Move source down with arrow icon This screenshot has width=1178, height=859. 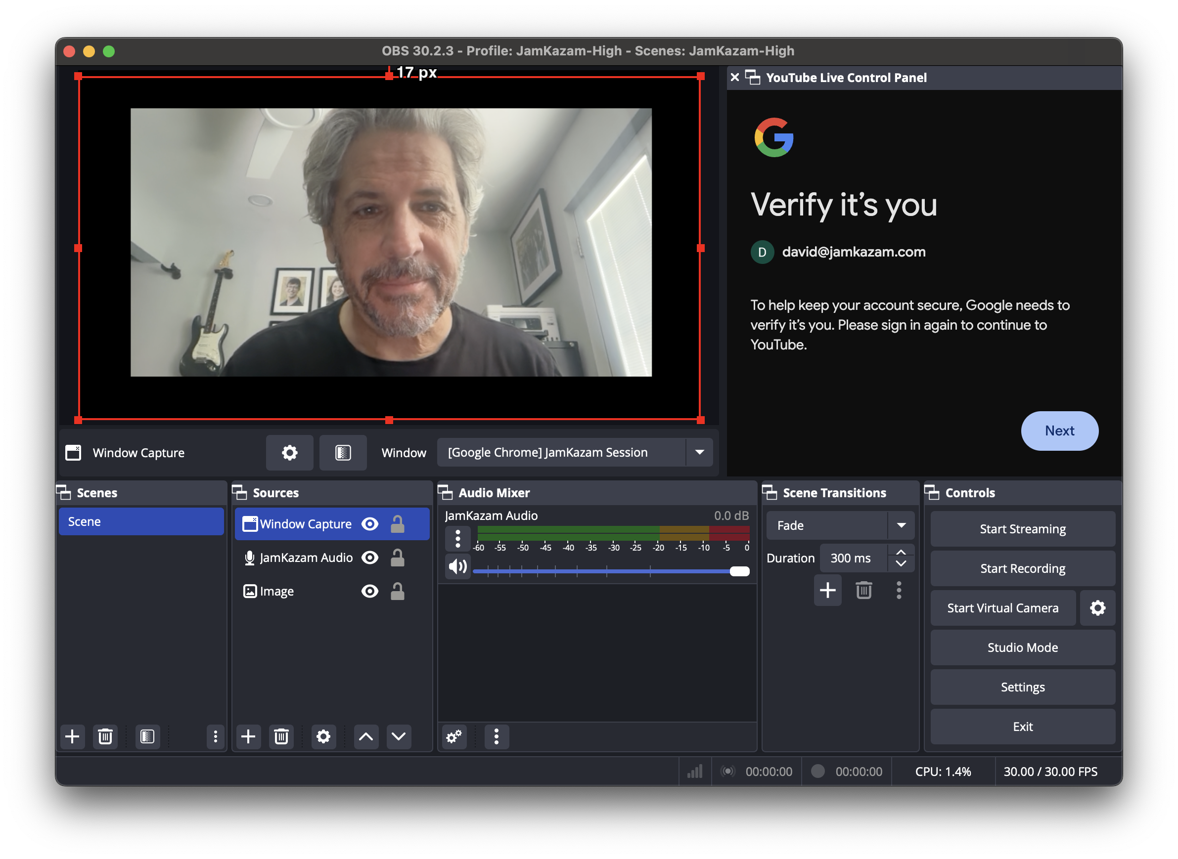tap(399, 736)
